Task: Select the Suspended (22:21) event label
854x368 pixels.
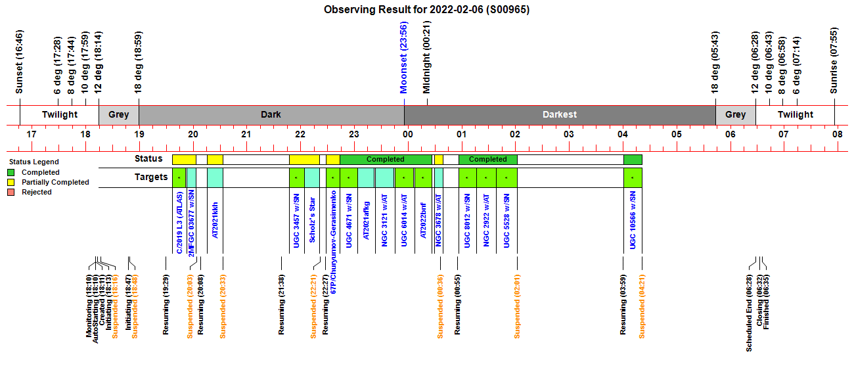Action: click(x=314, y=306)
